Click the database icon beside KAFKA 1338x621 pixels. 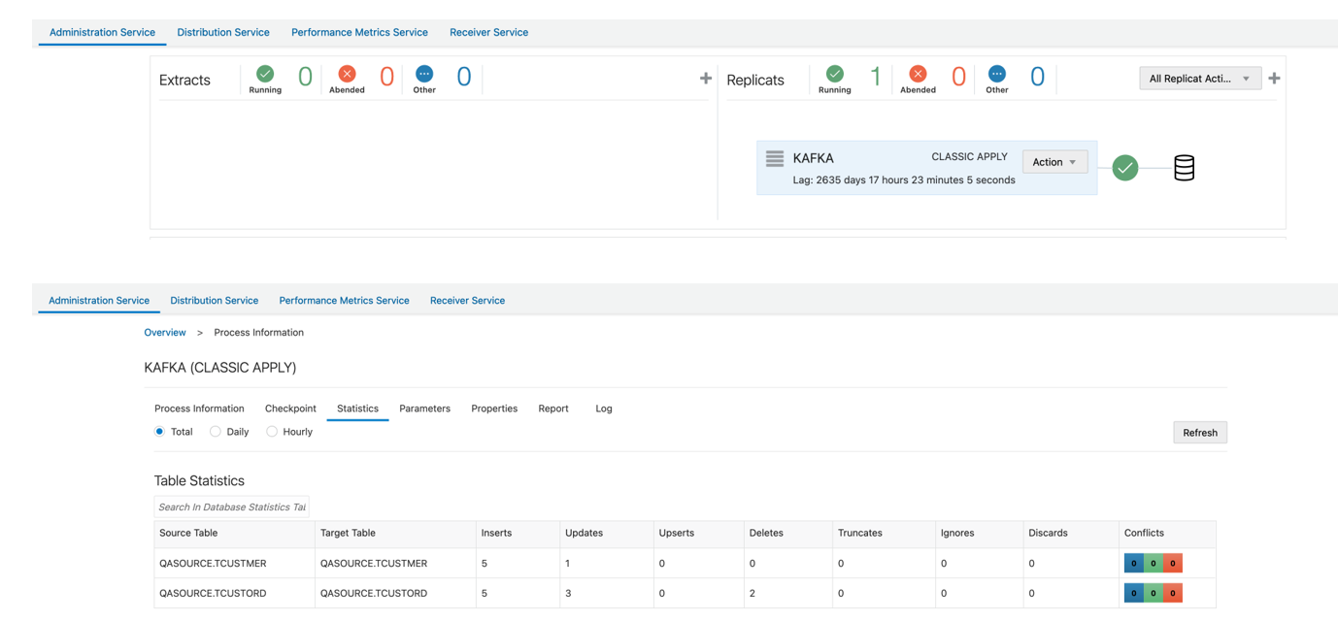(x=1185, y=168)
